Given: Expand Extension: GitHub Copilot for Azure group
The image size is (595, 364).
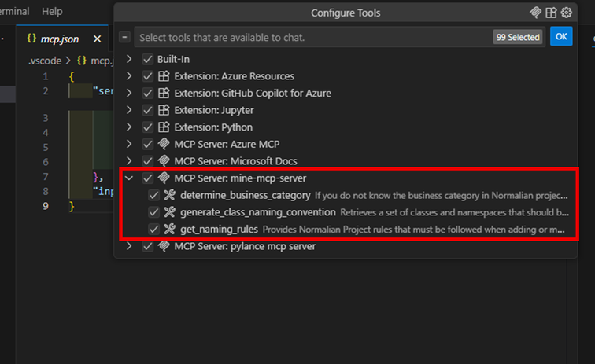Looking at the screenshot, I should [129, 93].
